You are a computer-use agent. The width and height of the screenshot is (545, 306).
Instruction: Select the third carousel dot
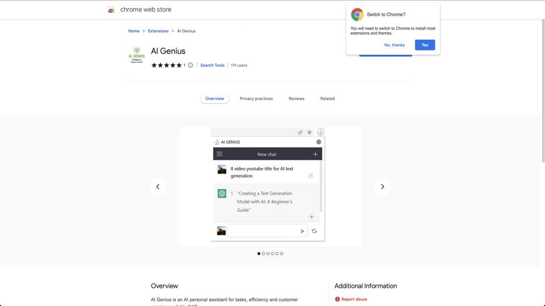point(267,254)
